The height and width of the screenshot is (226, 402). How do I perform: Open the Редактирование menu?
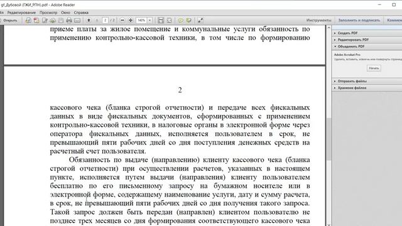coord(21,13)
